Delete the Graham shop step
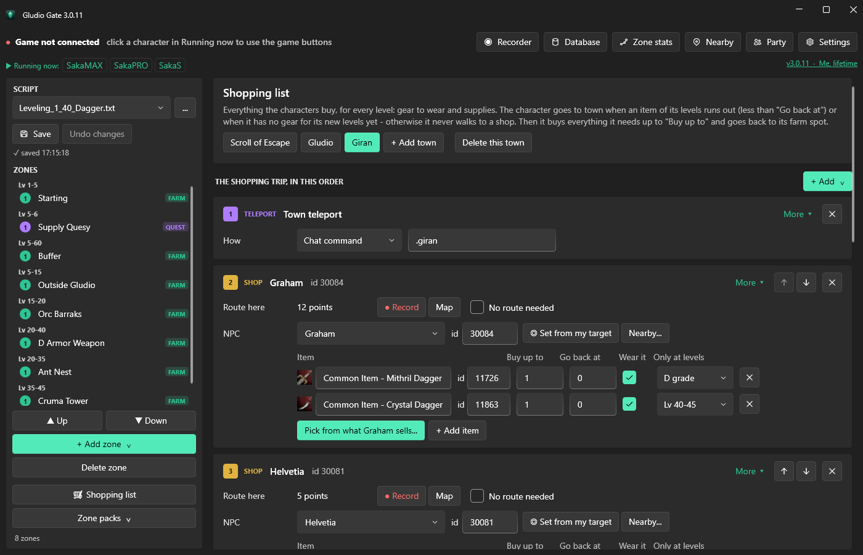863x555 pixels. pos(832,282)
